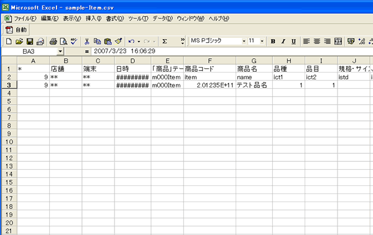This screenshot has width=373, height=235.
Task: Open the ヘルプ(H) menu
Action: (x=219, y=19)
